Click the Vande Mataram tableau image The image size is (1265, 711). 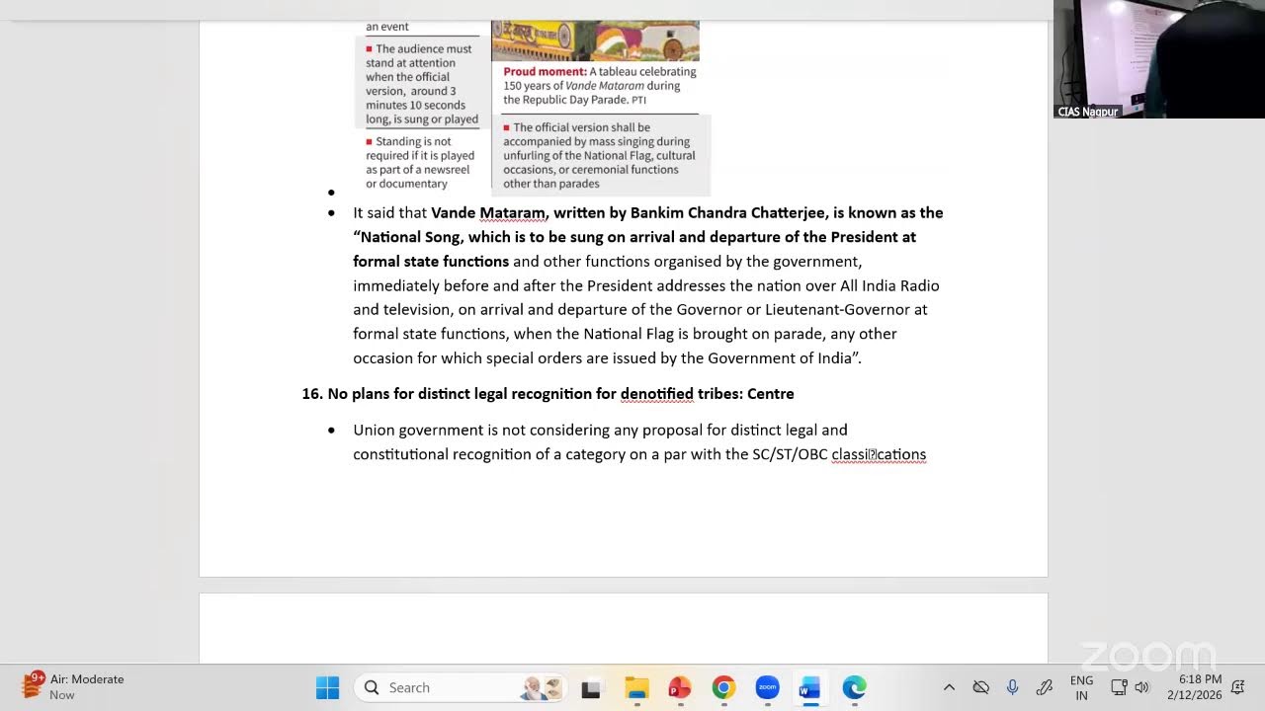pos(595,40)
